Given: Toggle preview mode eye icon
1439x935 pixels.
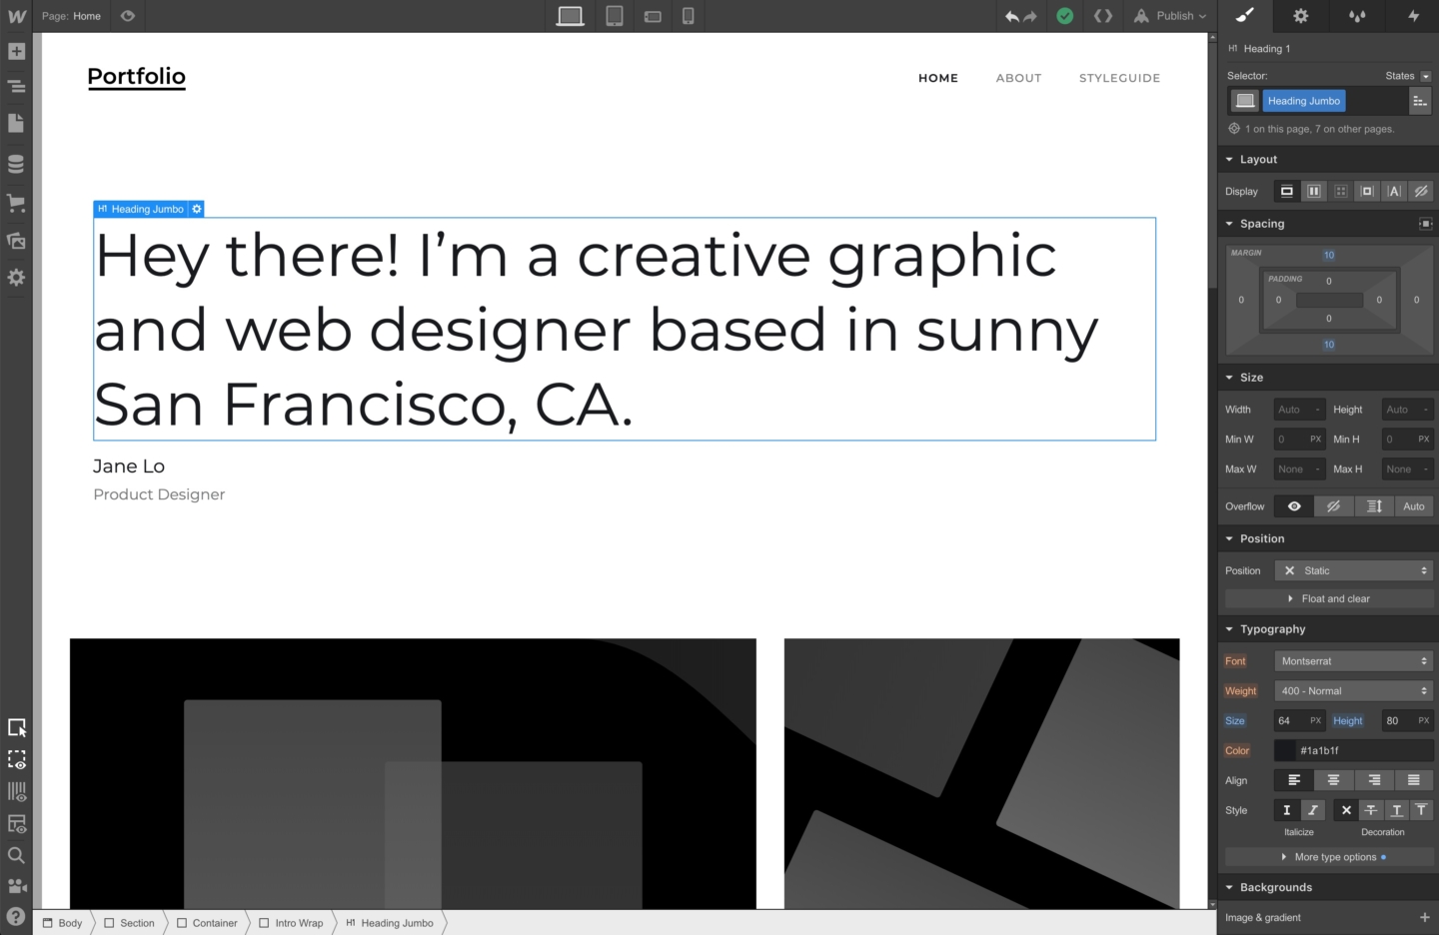Looking at the screenshot, I should [x=128, y=16].
